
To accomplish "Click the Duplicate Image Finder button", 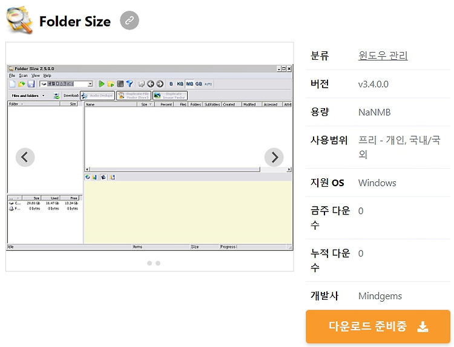I will click(x=170, y=96).
